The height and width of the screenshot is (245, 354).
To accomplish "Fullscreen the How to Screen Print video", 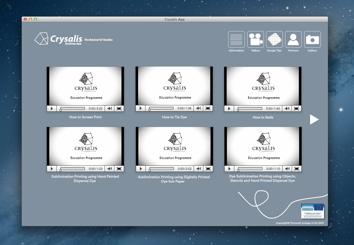I will pos(119,109).
